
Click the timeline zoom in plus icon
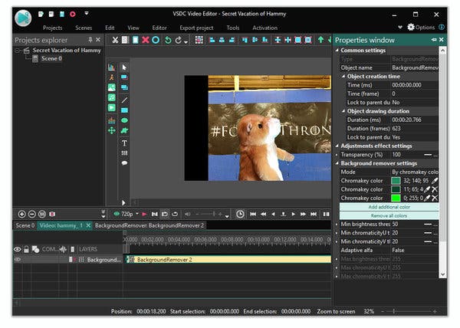[x=21, y=215]
